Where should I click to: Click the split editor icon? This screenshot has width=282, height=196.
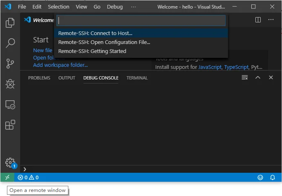(258, 20)
